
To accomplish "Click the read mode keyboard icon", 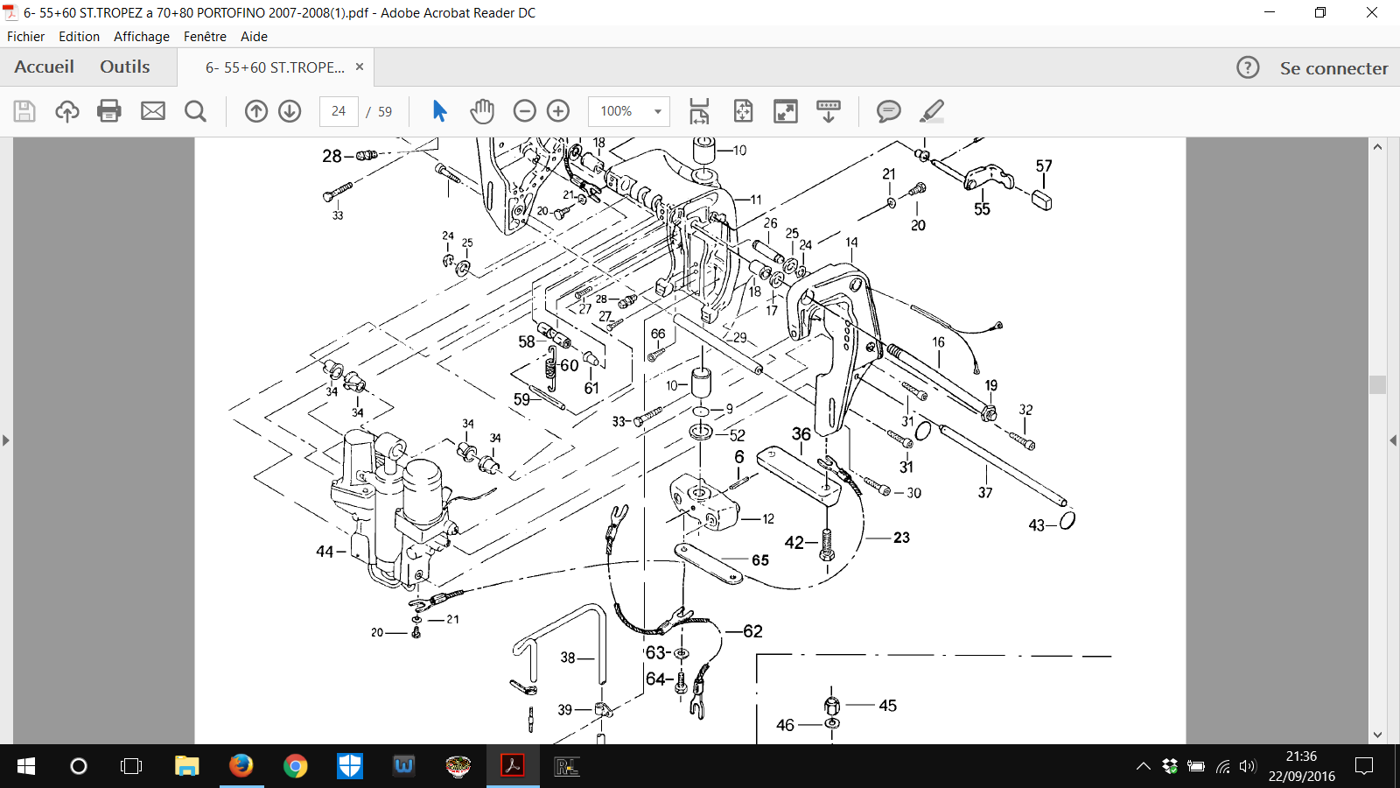I will pos(828,111).
